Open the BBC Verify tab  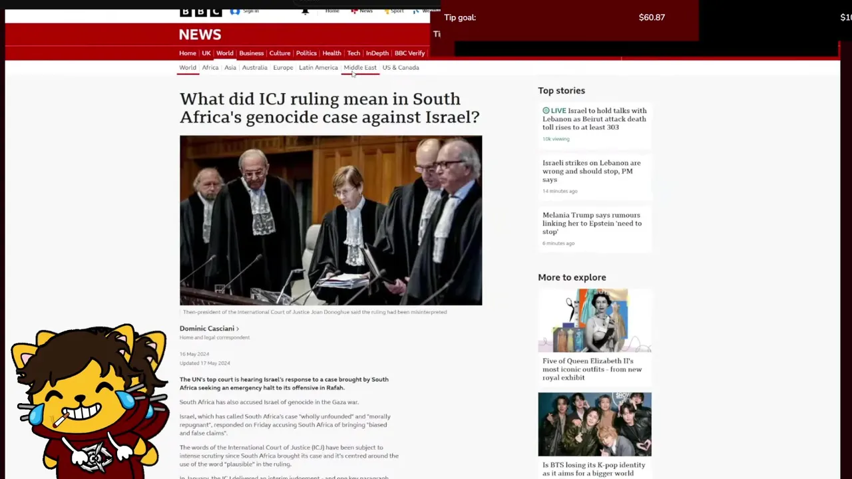pyautogui.click(x=409, y=53)
